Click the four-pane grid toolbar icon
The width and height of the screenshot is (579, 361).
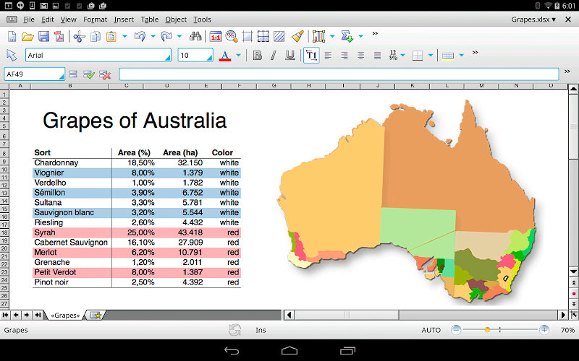(x=263, y=36)
